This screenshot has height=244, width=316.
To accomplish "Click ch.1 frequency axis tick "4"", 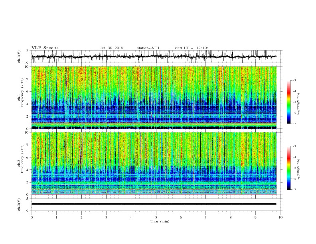I will [28, 104].
